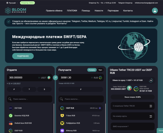Click the globe language icon
The width and height of the screenshot is (163, 133).
coord(7,3)
